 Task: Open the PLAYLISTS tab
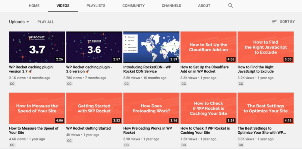point(96,6)
